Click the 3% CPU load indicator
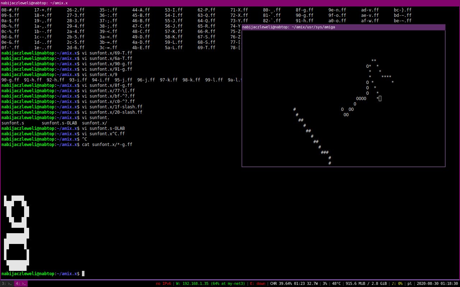This screenshot has height=287, width=460. [325, 284]
